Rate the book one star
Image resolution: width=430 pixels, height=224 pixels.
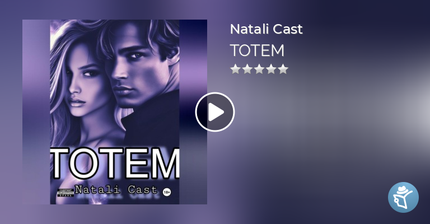(x=235, y=69)
